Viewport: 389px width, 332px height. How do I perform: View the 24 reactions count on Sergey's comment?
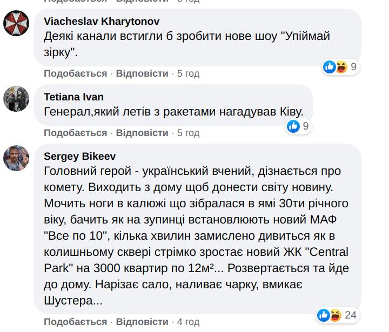click(x=350, y=315)
